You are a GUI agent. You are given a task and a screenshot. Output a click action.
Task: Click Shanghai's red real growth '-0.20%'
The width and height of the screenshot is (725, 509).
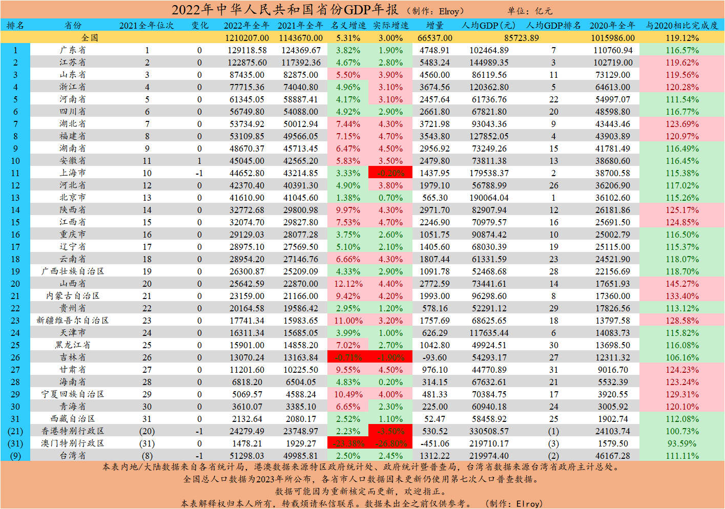tap(390, 173)
